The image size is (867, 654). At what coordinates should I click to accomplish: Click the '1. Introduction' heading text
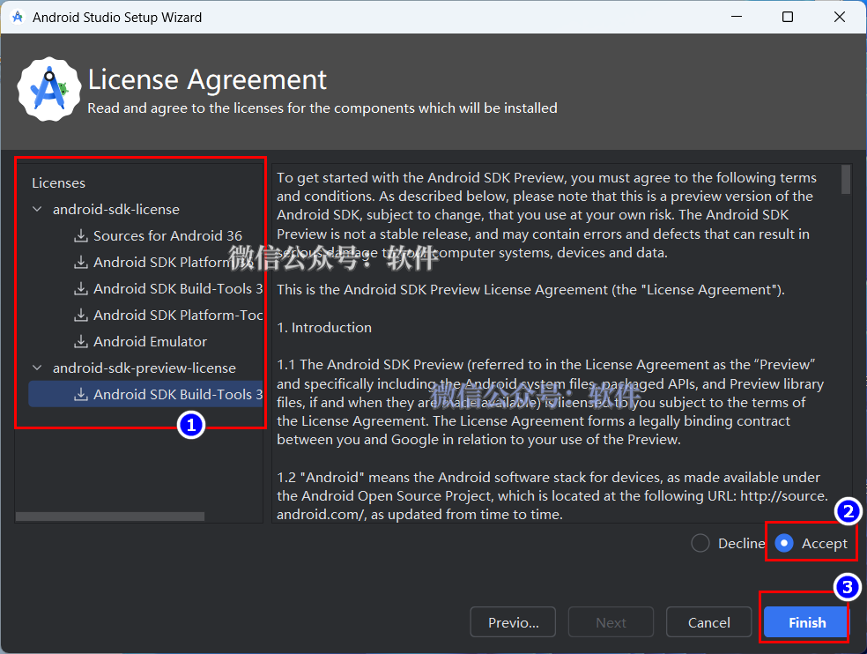[x=324, y=328]
